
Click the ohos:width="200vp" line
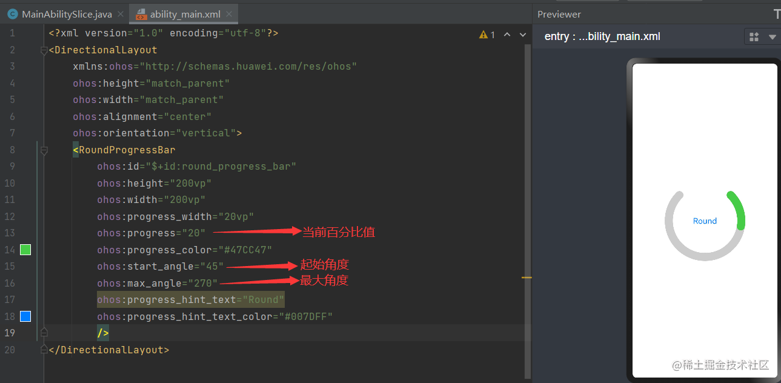tap(151, 199)
